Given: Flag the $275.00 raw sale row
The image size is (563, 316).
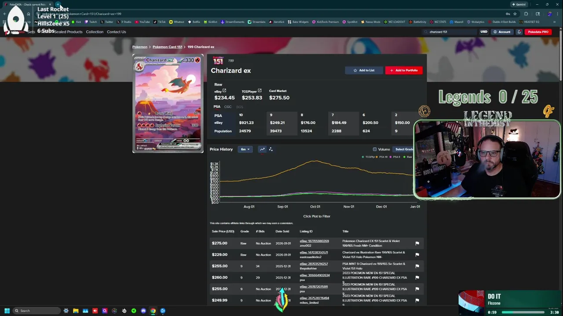Looking at the screenshot, I should (417, 243).
